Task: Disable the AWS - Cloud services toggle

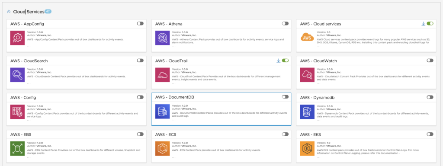Action: click(430, 23)
